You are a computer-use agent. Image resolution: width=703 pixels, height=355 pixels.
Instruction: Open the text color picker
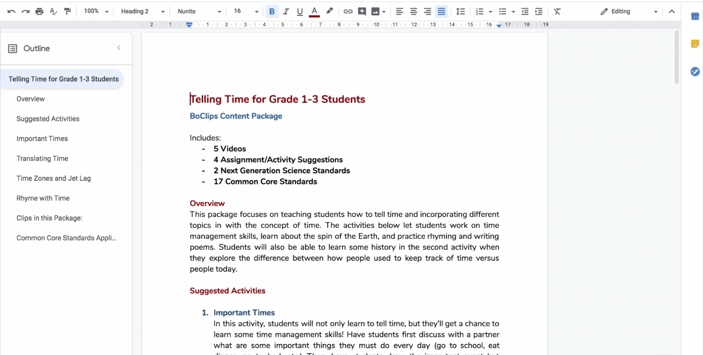314,11
